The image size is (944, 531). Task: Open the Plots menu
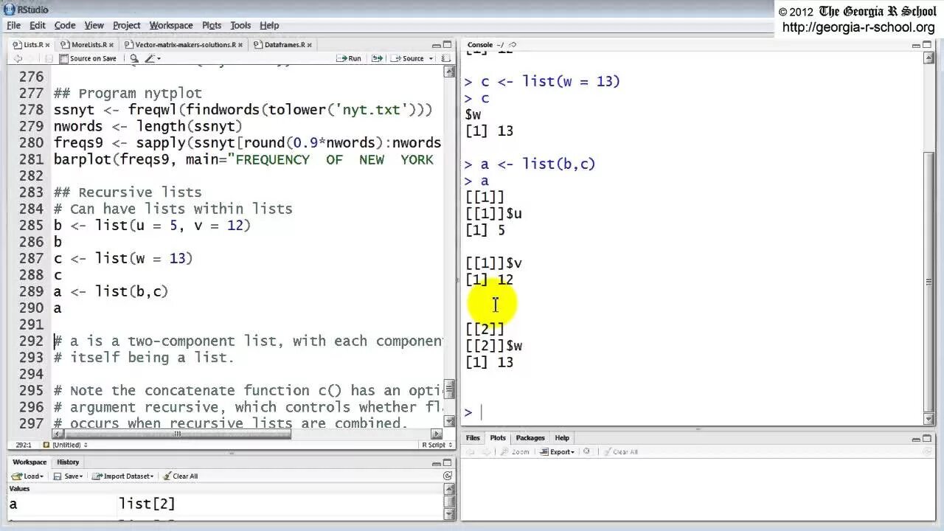212,25
